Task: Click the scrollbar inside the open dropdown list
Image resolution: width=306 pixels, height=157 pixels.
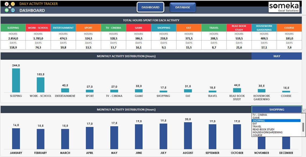Action: (303, 127)
